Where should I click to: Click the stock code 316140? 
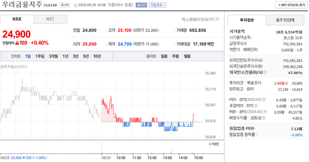(50, 5)
